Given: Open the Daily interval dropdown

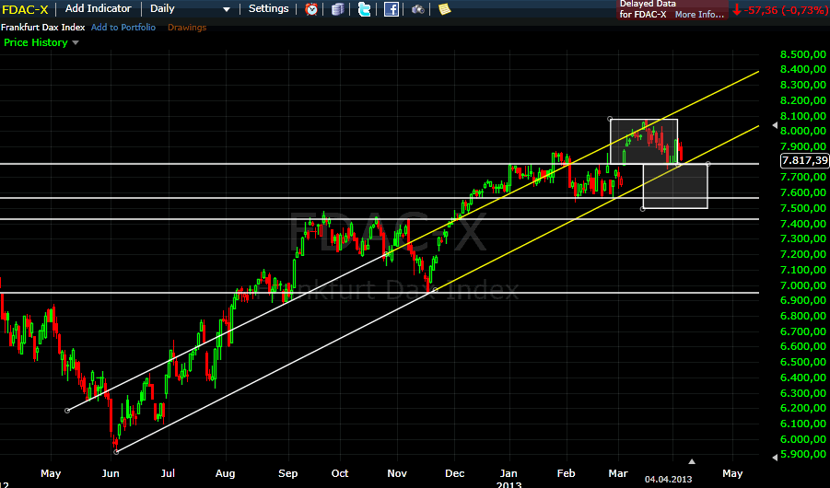Looking at the screenshot, I should (x=190, y=9).
